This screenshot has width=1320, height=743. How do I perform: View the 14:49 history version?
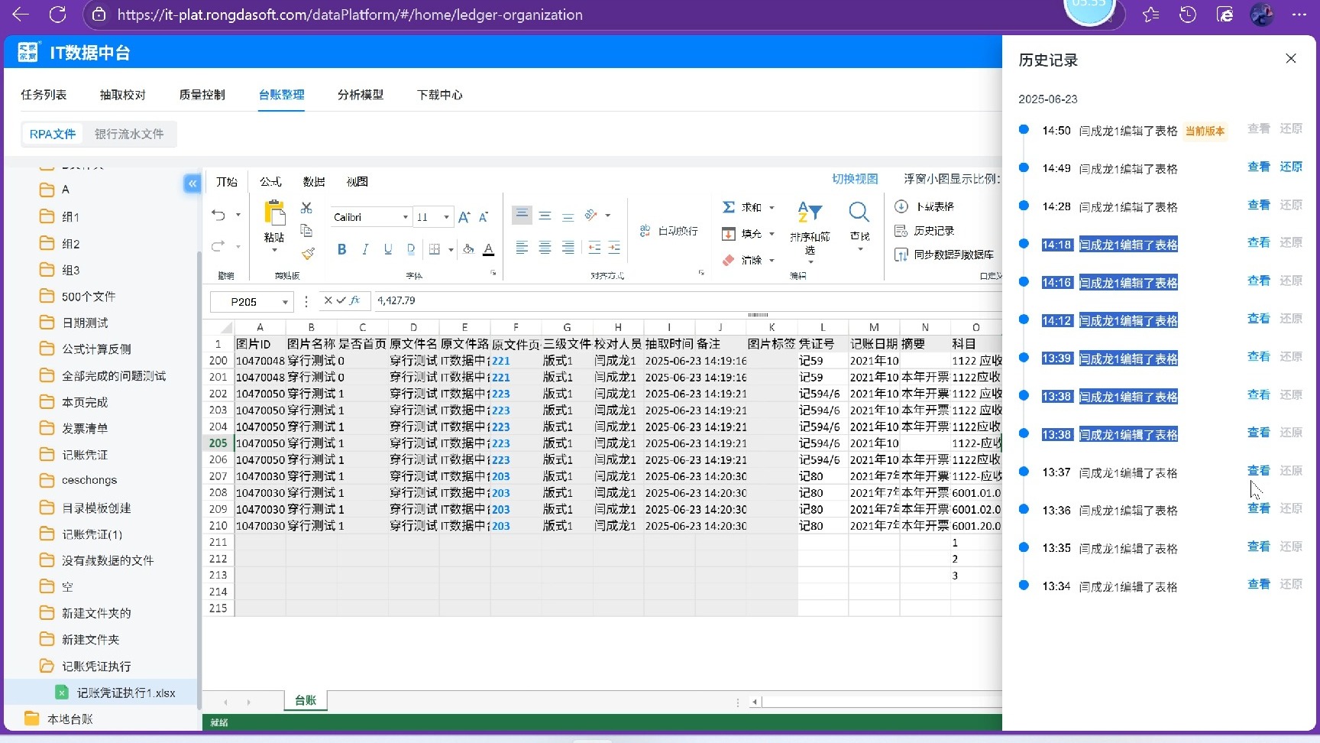pos(1259,167)
